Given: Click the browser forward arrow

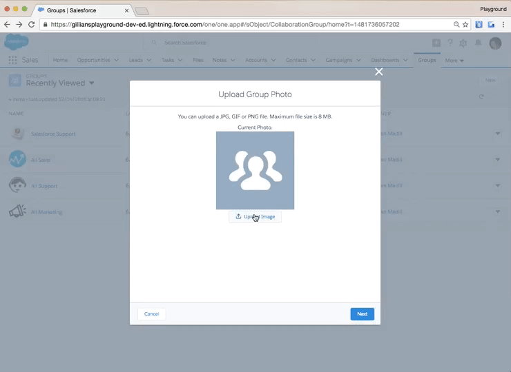Looking at the screenshot, I should click(19, 24).
